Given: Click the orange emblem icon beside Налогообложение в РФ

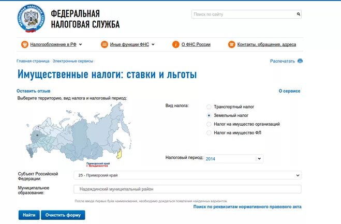Looking at the screenshot, I should pyautogui.click(x=25, y=44).
